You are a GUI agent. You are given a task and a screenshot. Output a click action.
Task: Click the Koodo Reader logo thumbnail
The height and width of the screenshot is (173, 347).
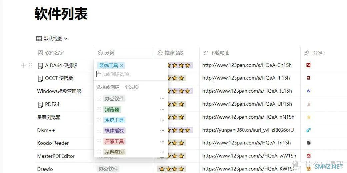tap(308, 143)
